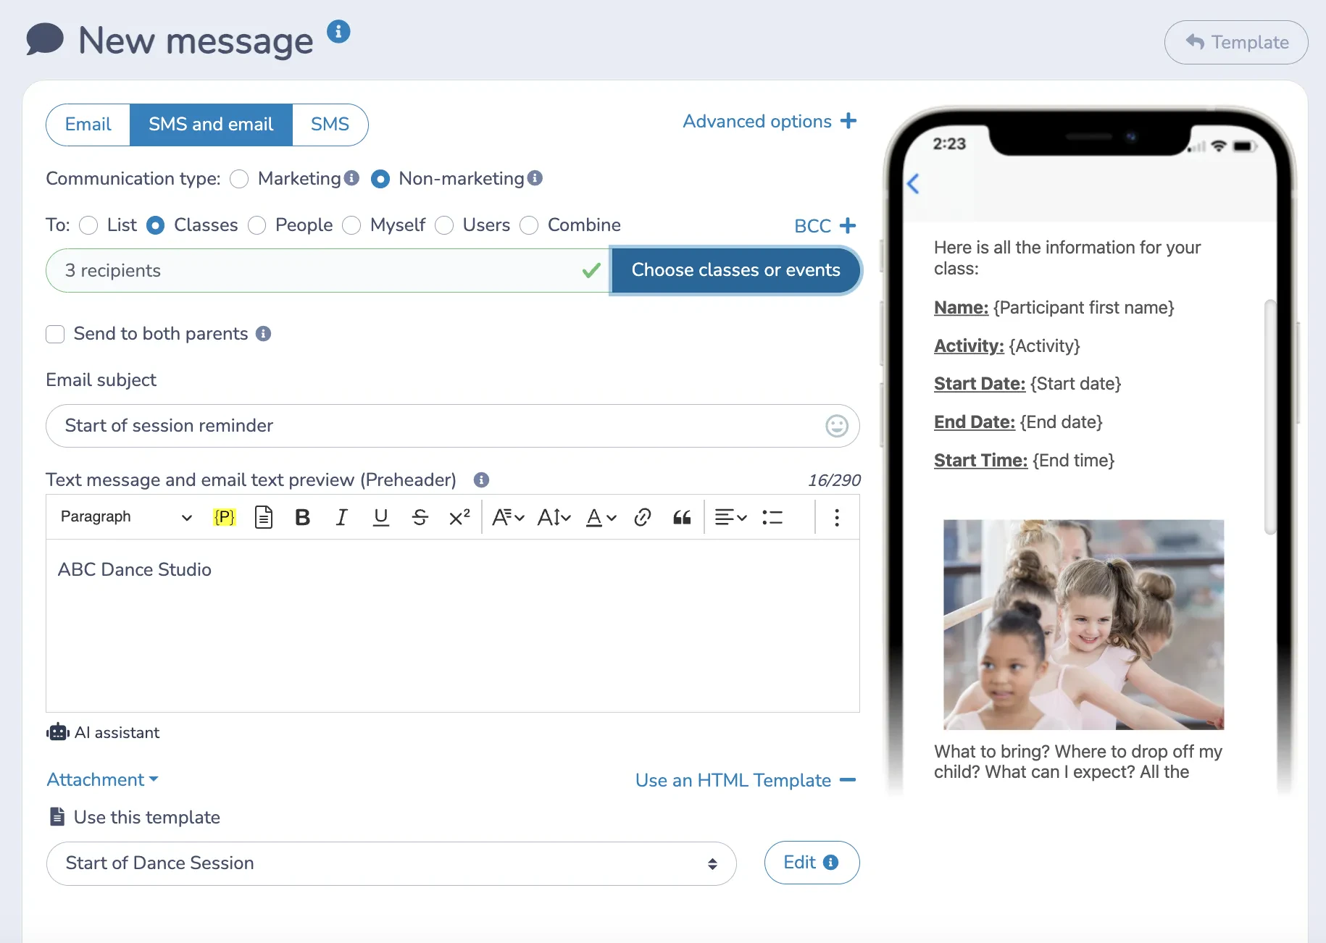Toggle italic formatting
Viewport: 1326px width, 943px height.
tap(341, 517)
